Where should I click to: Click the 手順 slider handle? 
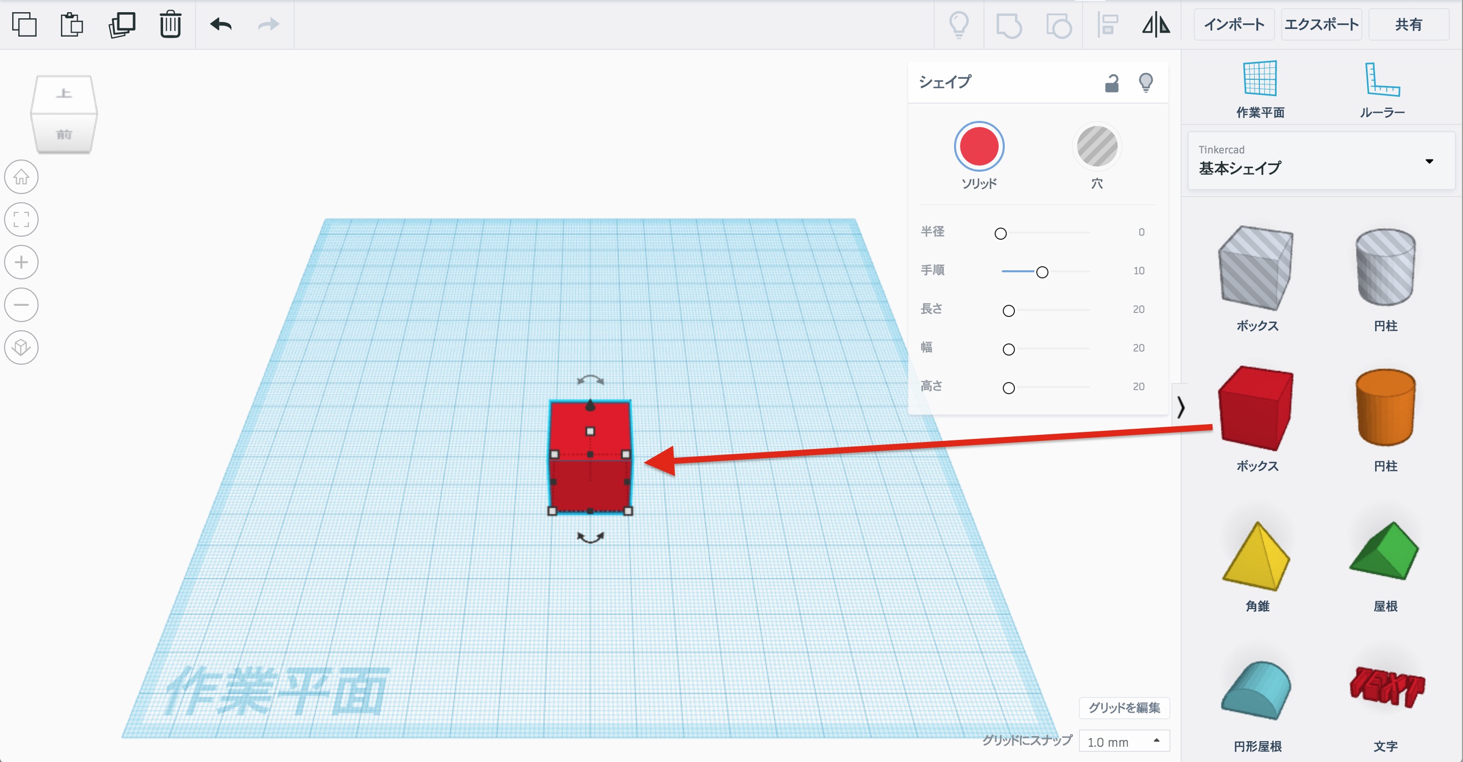[x=1042, y=272]
